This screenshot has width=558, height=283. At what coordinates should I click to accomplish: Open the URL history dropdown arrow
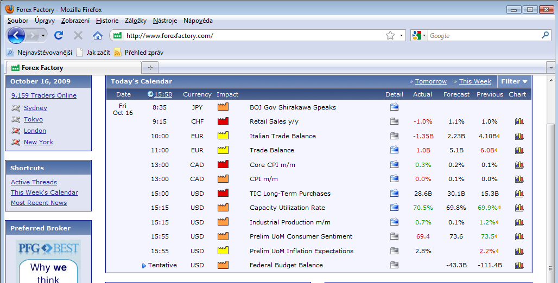pos(402,36)
